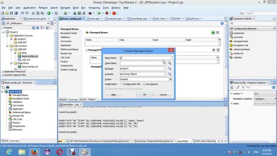The image size is (277, 156).
Task: Click the top-right Search field
Action: point(261,13)
